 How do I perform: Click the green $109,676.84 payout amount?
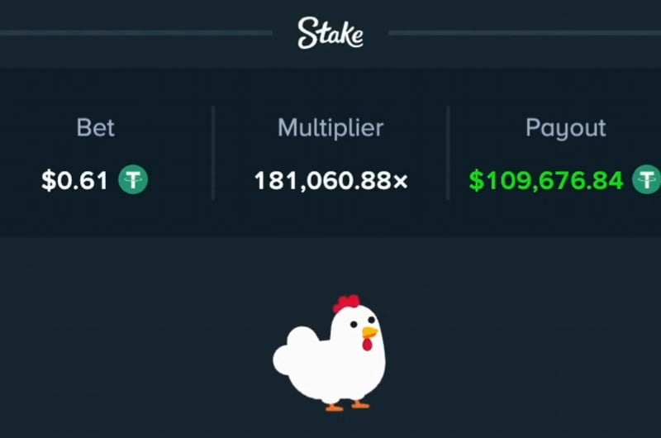pyautogui.click(x=546, y=179)
